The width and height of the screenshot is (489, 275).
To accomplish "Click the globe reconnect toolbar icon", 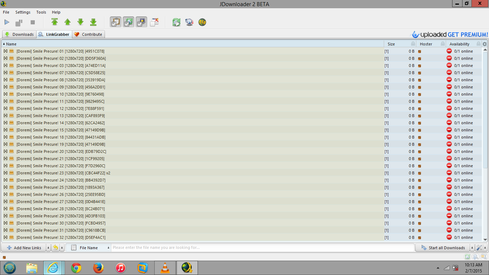I will [x=189, y=22].
